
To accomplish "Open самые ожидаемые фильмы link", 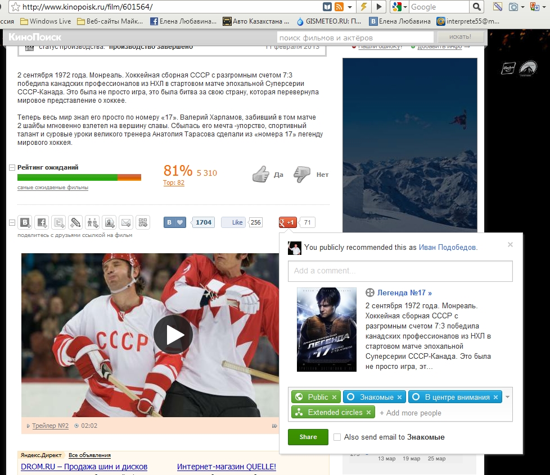I will (53, 188).
